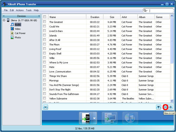Select the Love_Communication row
This screenshot has width=176, height=132.
pos(106,71)
